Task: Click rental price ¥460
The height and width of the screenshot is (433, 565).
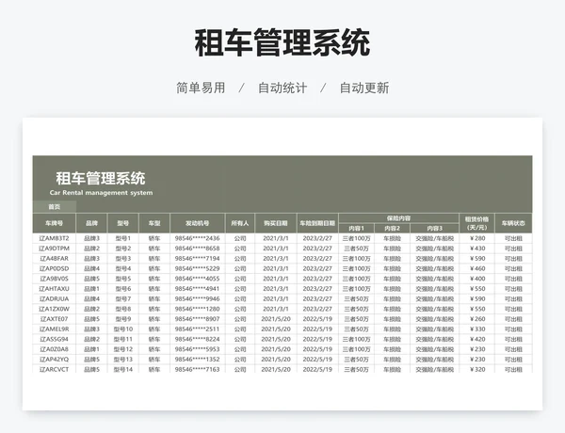Action: coord(477,268)
